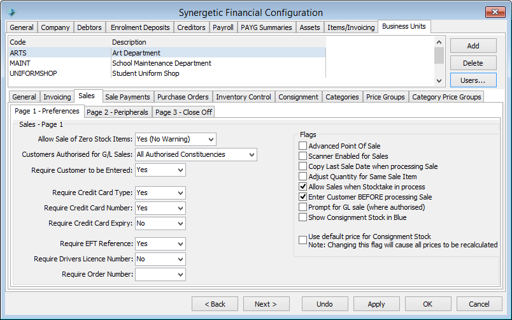Uncheck Allow Sales when Stocktake in process
This screenshot has height=320, width=512.
click(x=302, y=187)
